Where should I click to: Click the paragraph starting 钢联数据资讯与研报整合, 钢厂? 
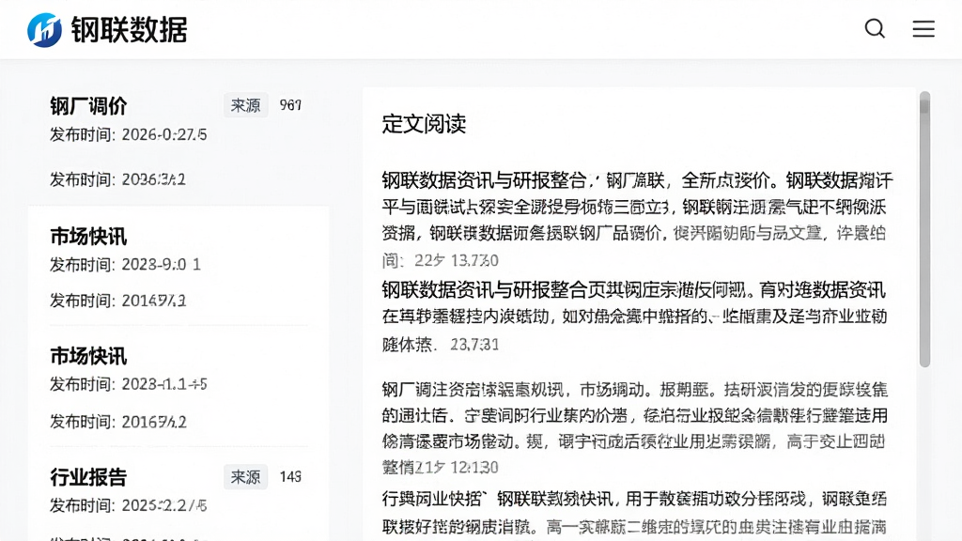pos(637,220)
